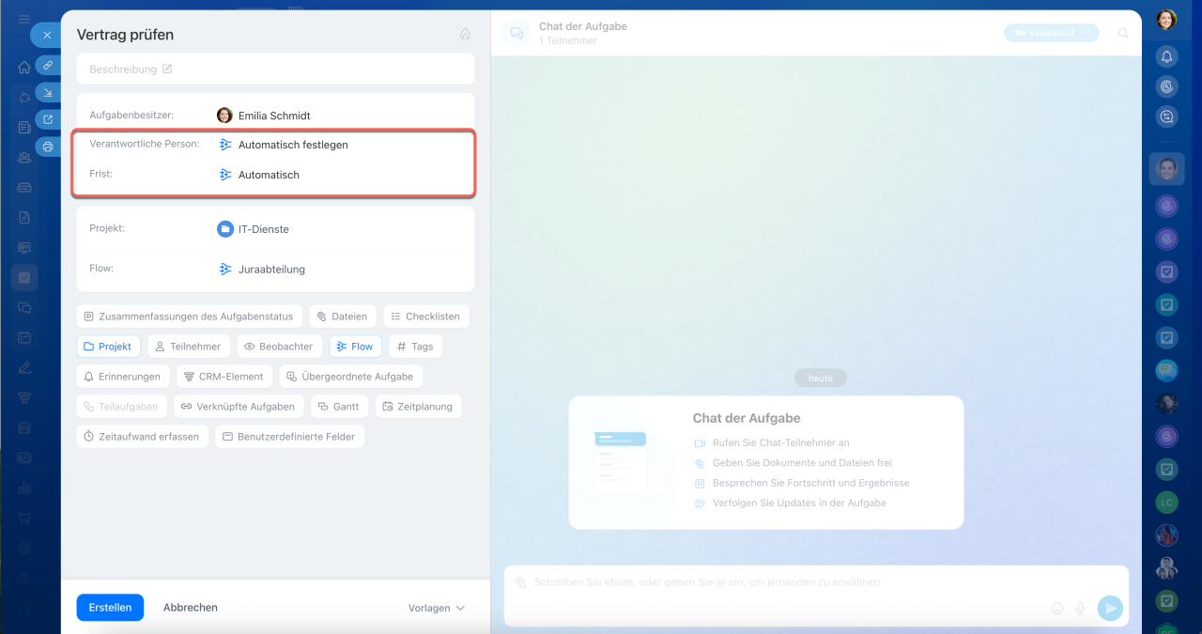Open the hamburger menu in left sidebar
The image size is (1202, 634).
tap(24, 20)
